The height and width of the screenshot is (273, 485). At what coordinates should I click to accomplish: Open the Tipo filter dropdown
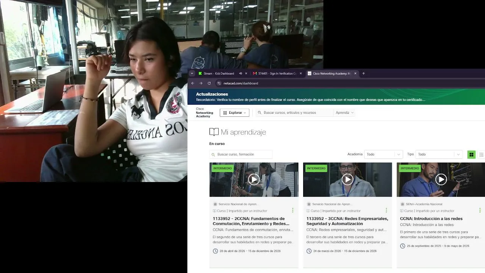click(x=439, y=154)
